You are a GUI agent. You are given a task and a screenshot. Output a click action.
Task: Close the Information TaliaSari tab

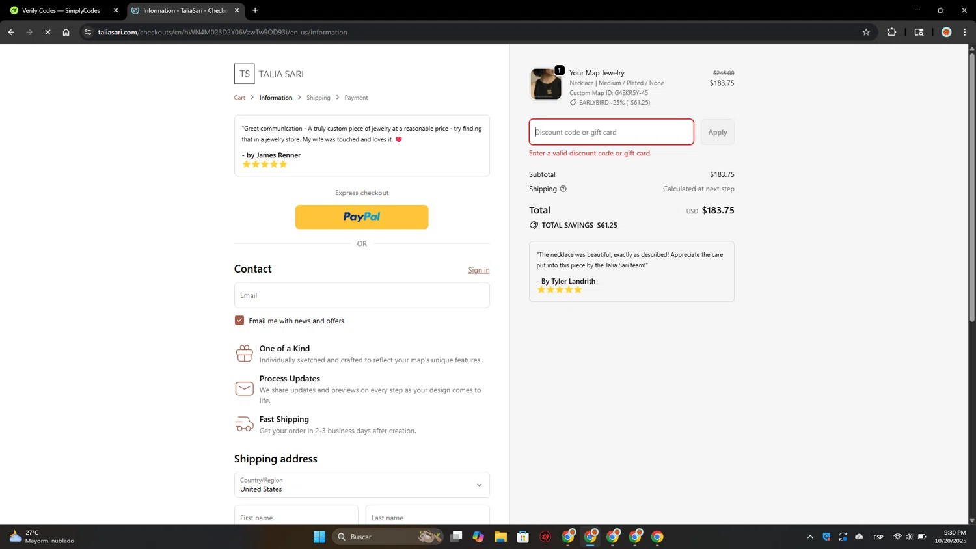(237, 10)
